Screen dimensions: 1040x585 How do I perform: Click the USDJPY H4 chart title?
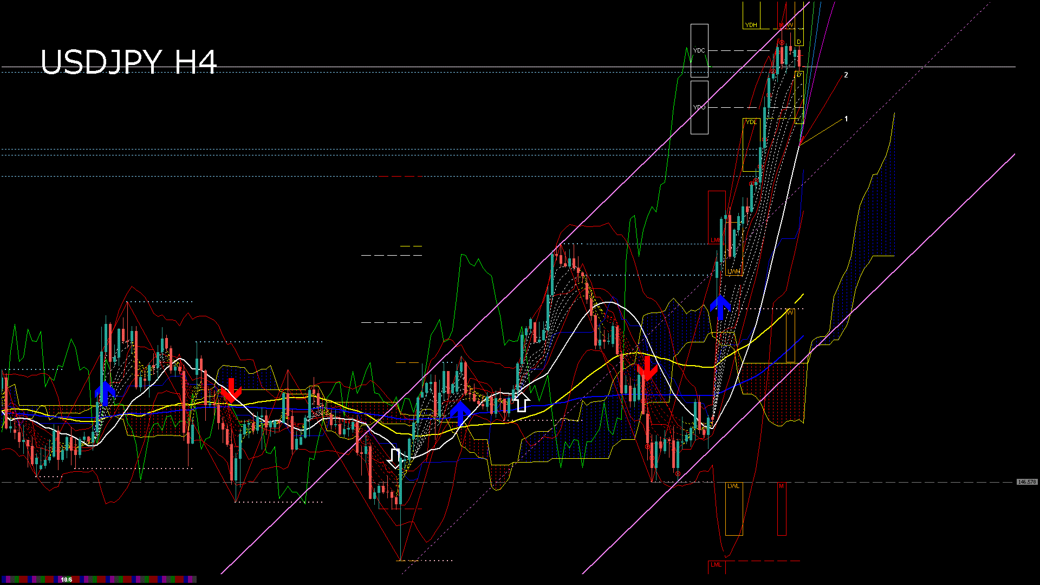click(128, 62)
